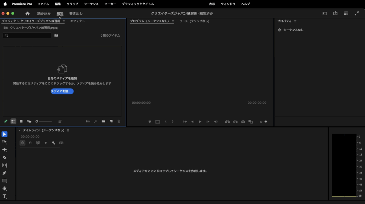The width and height of the screenshot is (365, 204).
Task: Open timeline display settings wrench
Action: [x=53, y=143]
